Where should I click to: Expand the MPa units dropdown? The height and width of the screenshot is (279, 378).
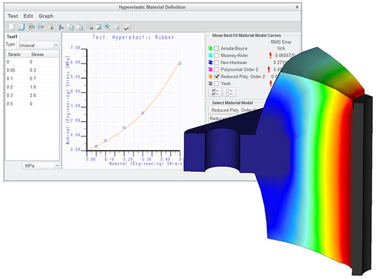tap(41, 166)
